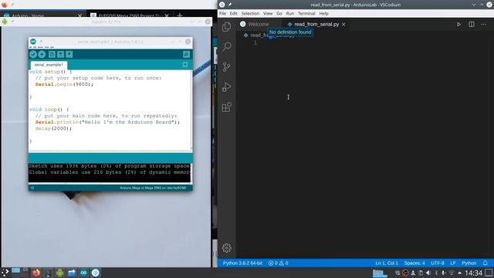Open a sketch with the Arduino Open icon
The height and width of the screenshot is (278, 494).
click(x=60, y=54)
